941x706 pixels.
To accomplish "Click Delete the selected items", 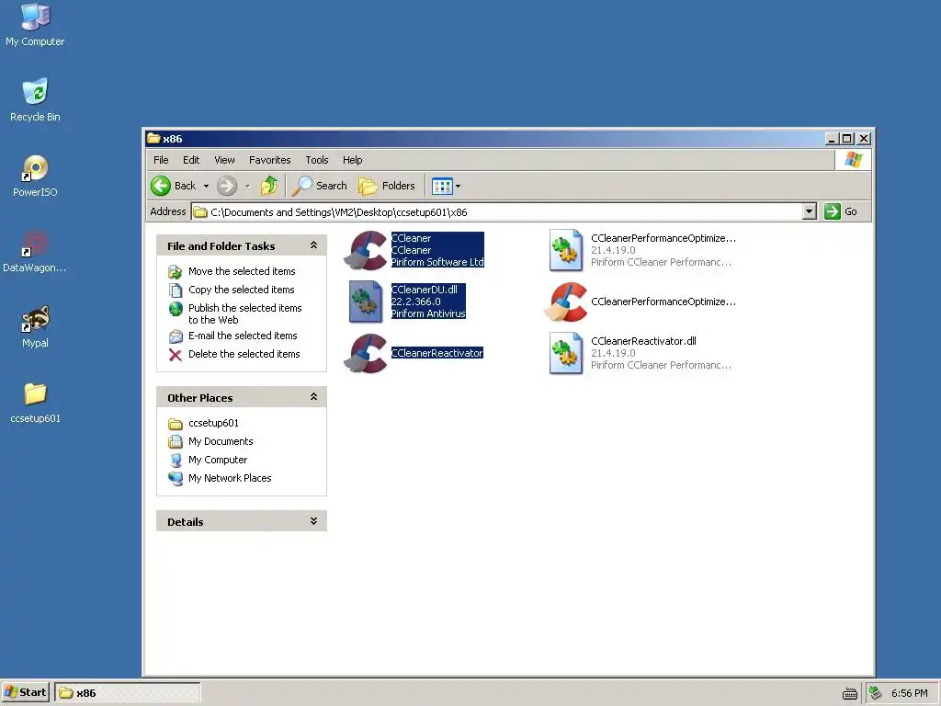I will coord(244,354).
